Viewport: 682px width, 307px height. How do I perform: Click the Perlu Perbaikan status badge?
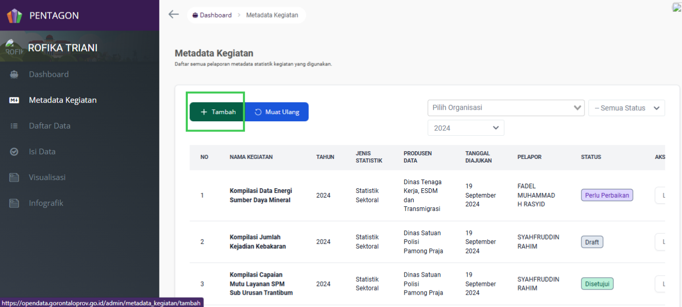(607, 196)
